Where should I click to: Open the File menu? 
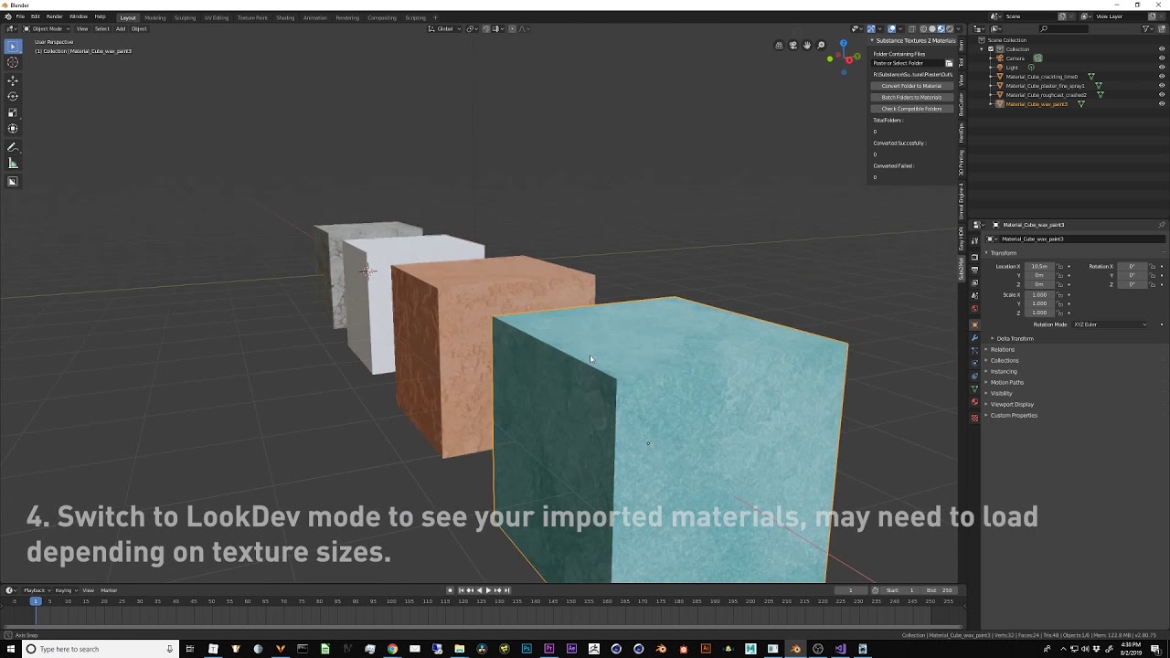tap(20, 16)
